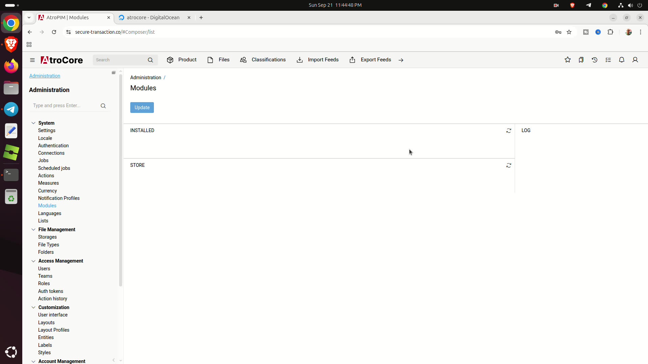Open Authentication in the sidebar
The width and height of the screenshot is (648, 364).
click(x=53, y=146)
